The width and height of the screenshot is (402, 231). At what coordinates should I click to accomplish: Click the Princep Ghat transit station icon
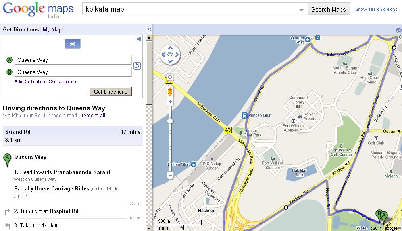click(244, 116)
